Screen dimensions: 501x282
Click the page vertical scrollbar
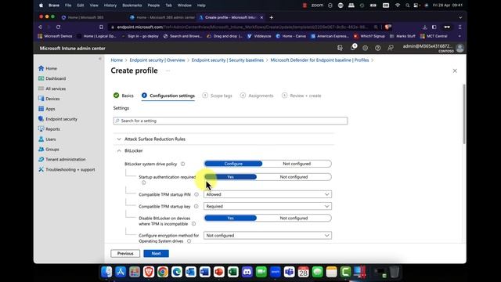(x=464, y=114)
